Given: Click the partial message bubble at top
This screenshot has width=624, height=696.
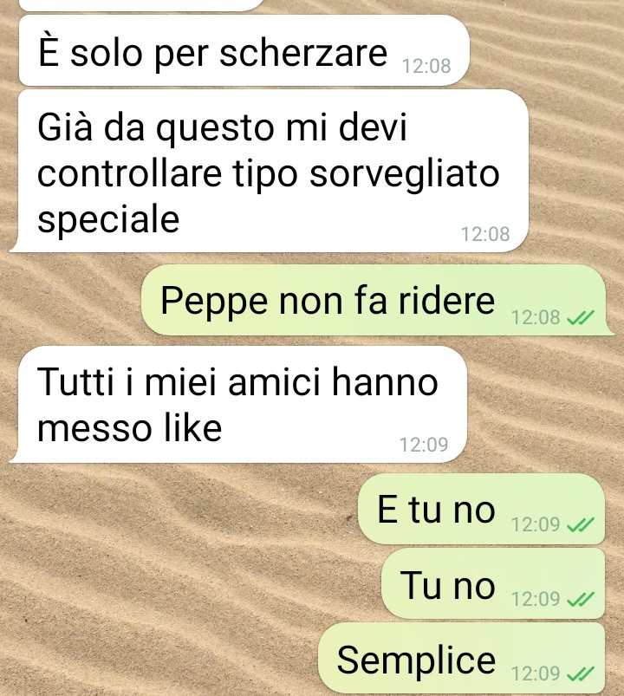Looking at the screenshot, I should click(x=142, y=4).
